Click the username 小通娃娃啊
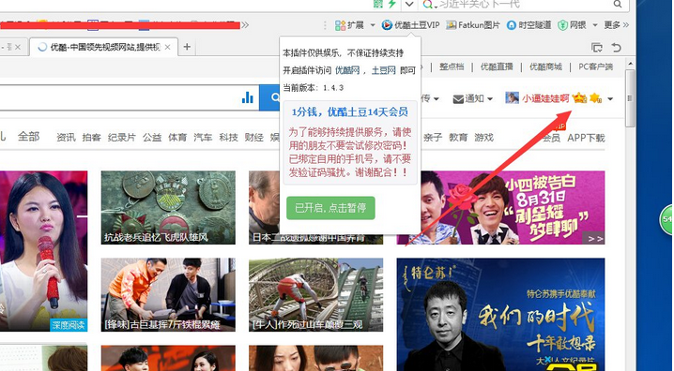This screenshot has width=674, height=371. [x=545, y=98]
